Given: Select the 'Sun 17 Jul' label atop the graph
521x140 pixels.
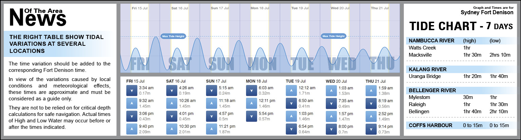Looking at the screenshot, I should click(219, 8).
